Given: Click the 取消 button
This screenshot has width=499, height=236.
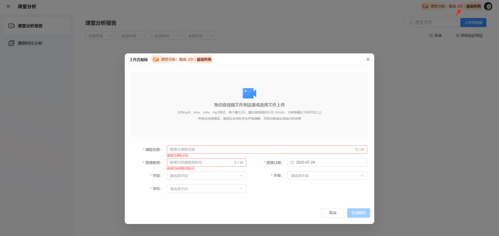Looking at the screenshot, I should pos(333,213).
